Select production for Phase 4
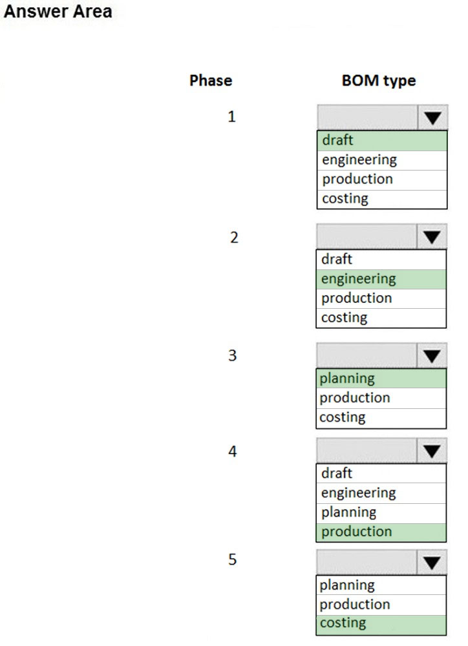 pos(381,532)
